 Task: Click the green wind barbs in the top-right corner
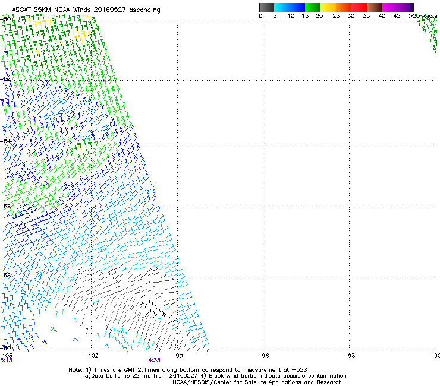(429, 34)
